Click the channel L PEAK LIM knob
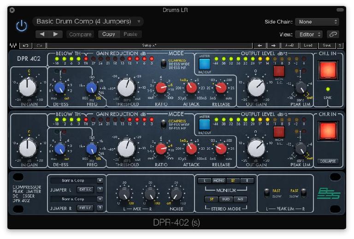This screenshot has width=354, height=239. 301,87
